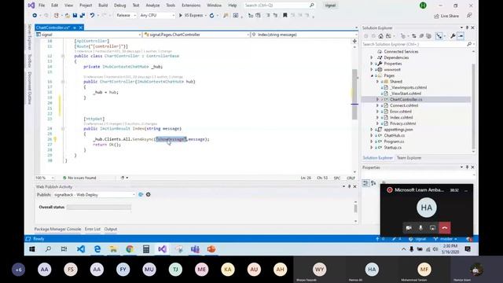Hang up the Teams call
503x283 pixels.
pos(445,228)
